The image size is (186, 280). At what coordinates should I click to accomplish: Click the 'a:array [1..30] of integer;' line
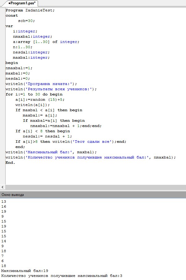pos(46,42)
